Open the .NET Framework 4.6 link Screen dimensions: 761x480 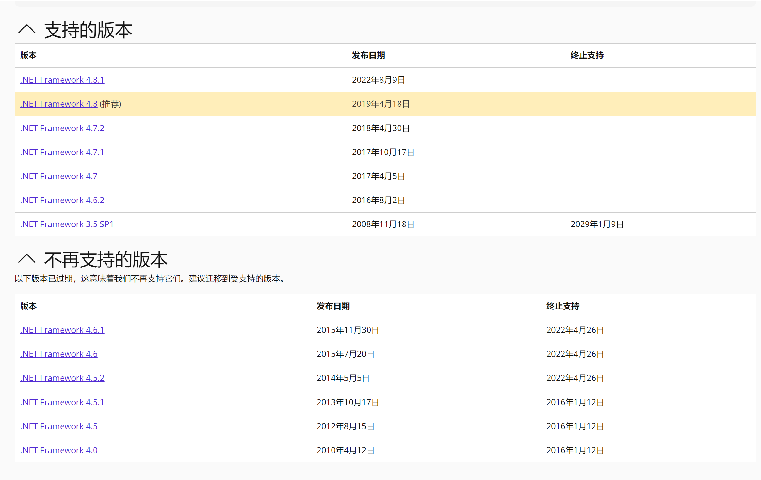[x=59, y=354]
